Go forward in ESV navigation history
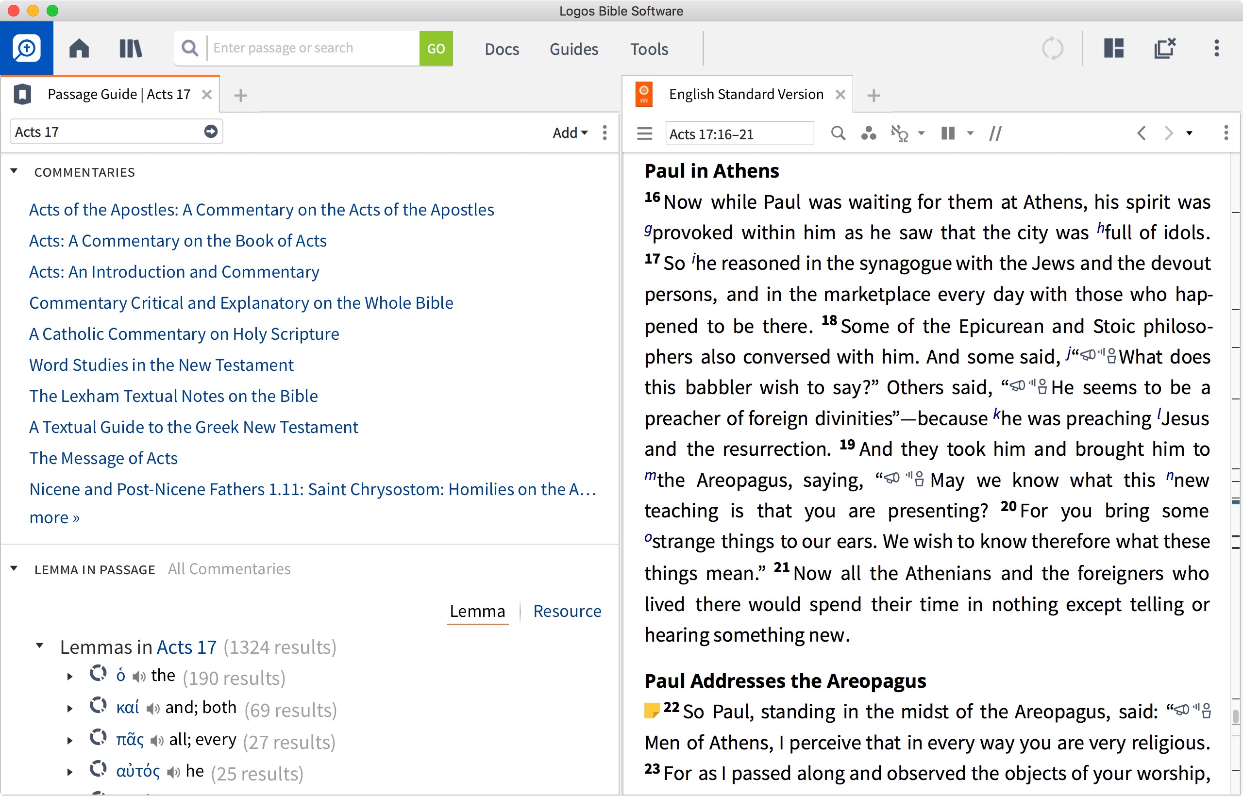1243x796 pixels. pos(1169,133)
